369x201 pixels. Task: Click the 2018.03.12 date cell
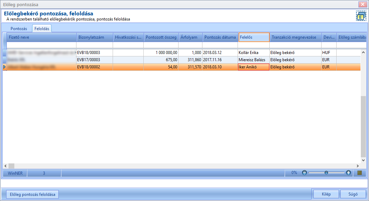tap(220, 53)
